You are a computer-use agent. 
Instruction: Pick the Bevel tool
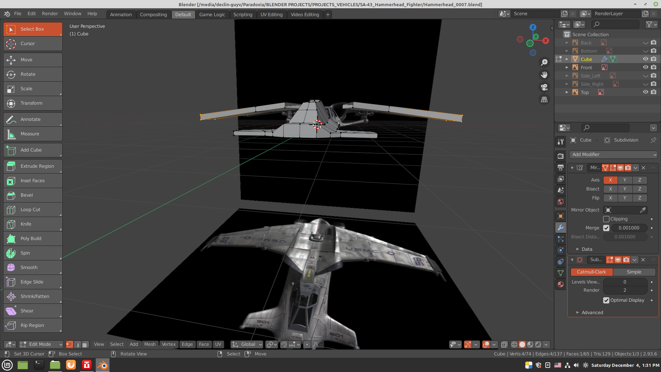pyautogui.click(x=33, y=195)
